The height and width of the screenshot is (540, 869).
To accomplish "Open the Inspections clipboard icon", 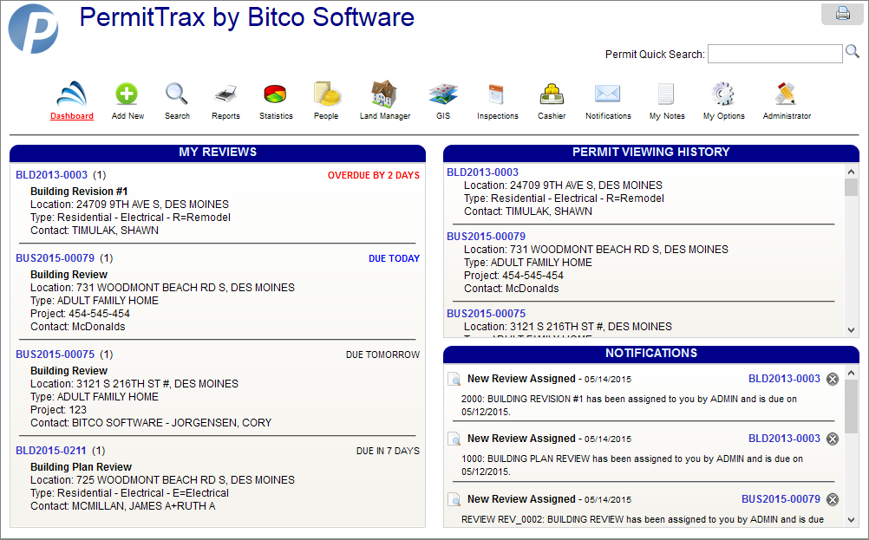I will (497, 94).
